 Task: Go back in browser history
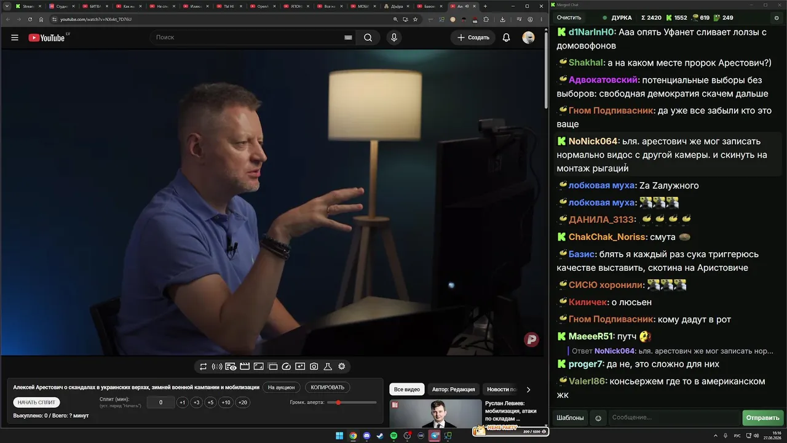point(8,19)
